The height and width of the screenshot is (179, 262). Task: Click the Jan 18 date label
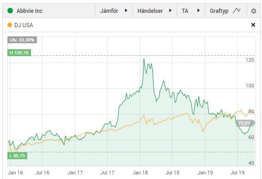click(x=140, y=173)
